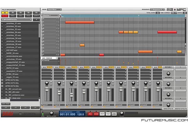Click the plus button beside the path dropdown
The width and height of the screenshot is (188, 126).
[36, 19]
